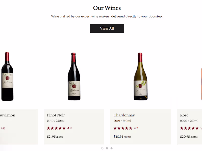Screen dimensions: 202x151
Task: Open the Pinot Noir product title
Action: coord(56,115)
